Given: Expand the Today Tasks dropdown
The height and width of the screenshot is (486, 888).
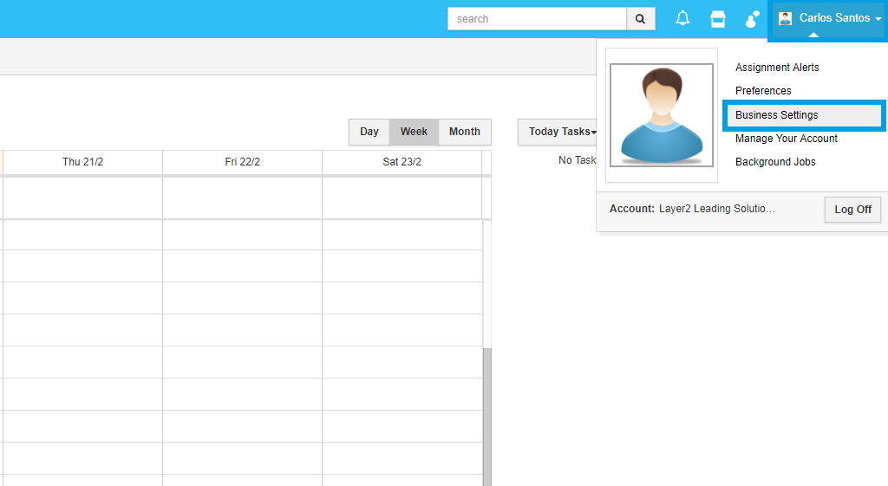Looking at the screenshot, I should click(x=562, y=132).
